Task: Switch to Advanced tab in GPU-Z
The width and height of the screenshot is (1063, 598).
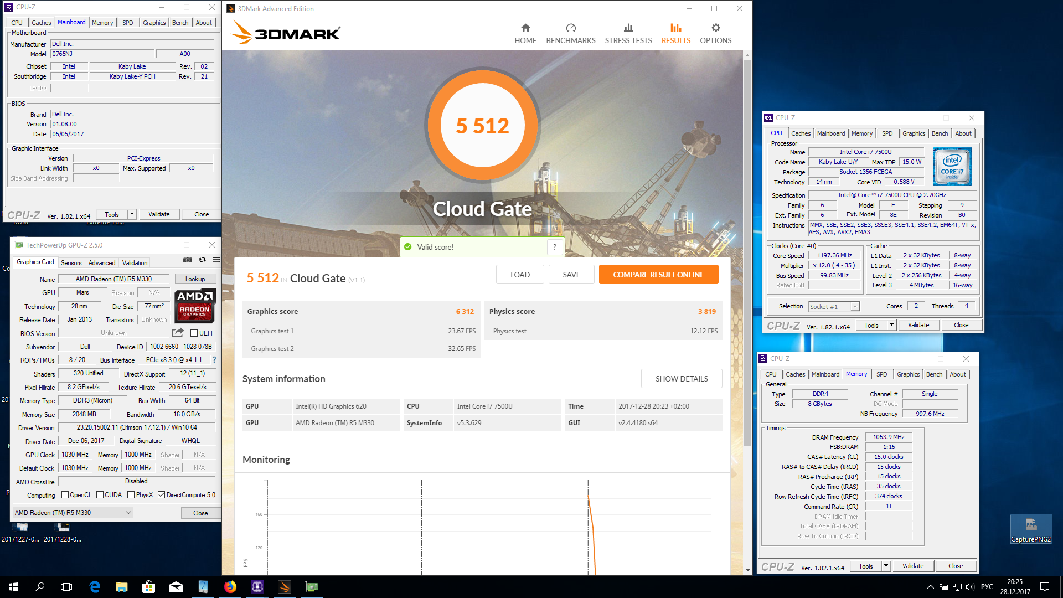Action: [x=102, y=263]
